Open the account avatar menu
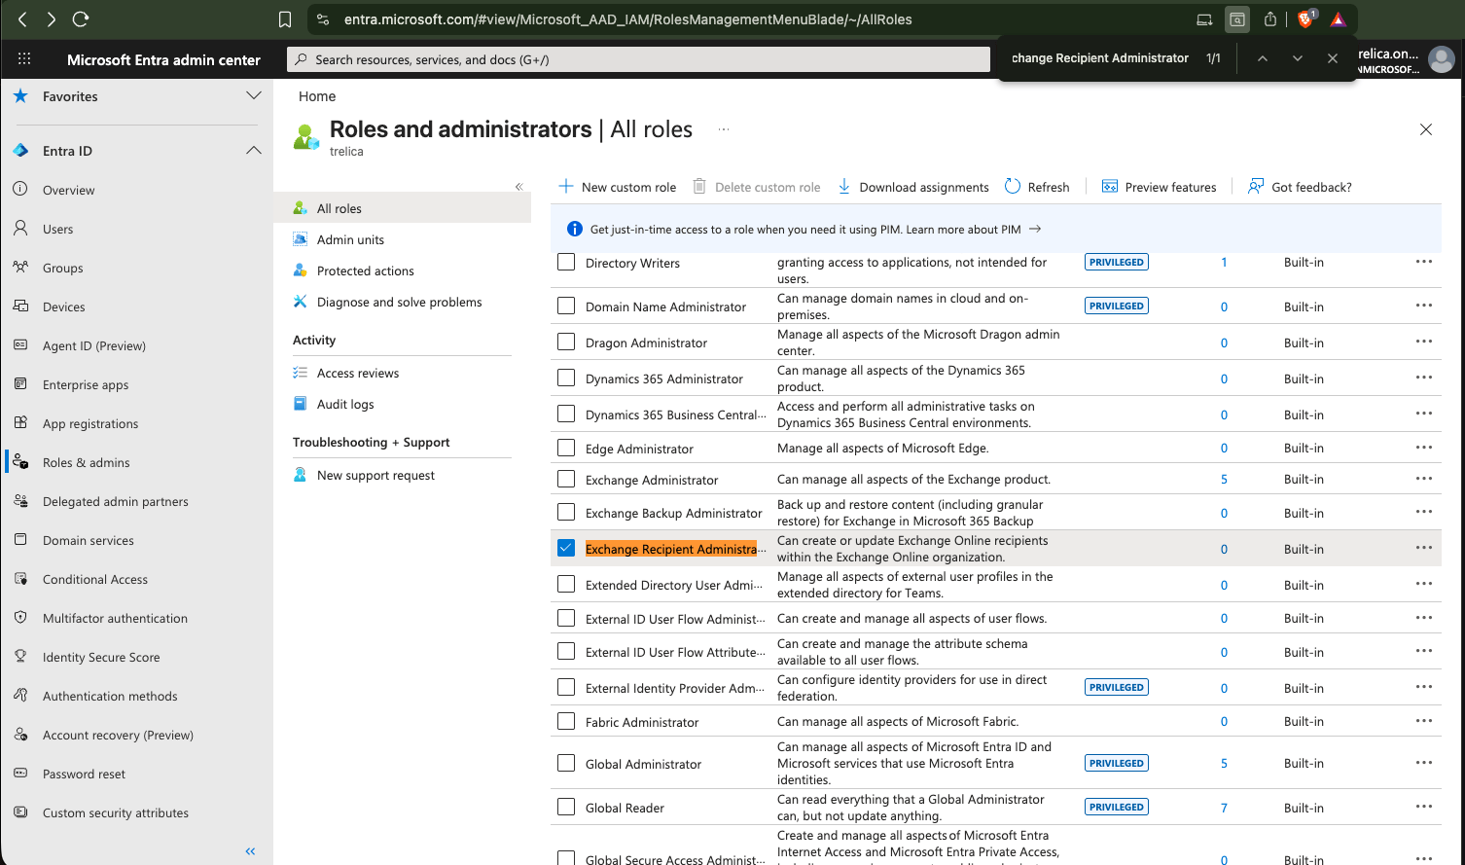The image size is (1465, 865). (1442, 59)
